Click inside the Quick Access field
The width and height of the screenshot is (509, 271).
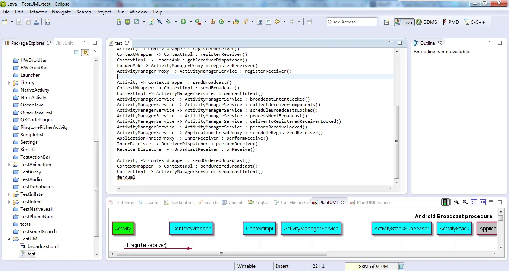click(x=351, y=22)
